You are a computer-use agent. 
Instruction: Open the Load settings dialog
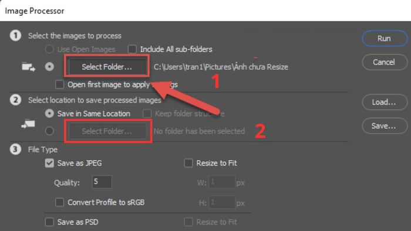coord(385,102)
